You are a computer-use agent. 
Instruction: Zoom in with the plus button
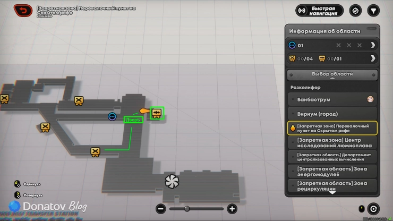(232, 209)
